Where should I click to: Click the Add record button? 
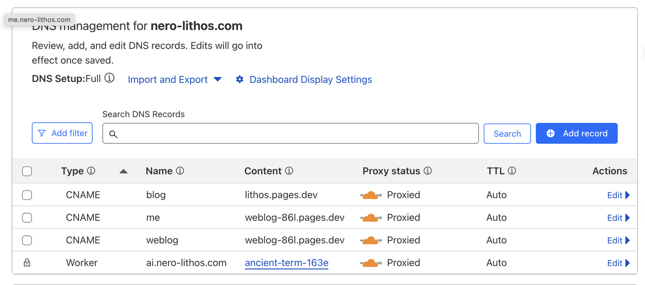[576, 133]
